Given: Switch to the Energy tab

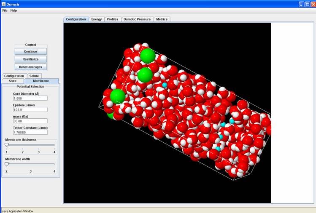Looking at the screenshot, I should tap(97, 19).
